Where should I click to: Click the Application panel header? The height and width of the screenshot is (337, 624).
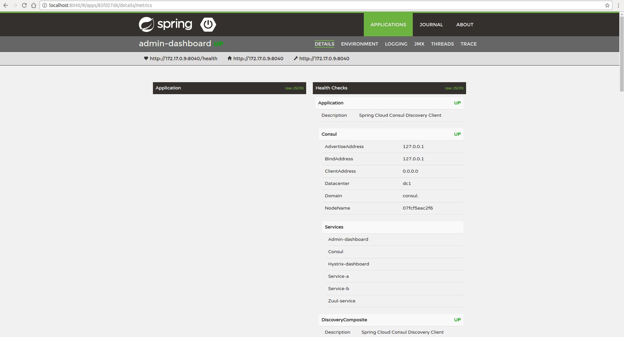click(x=230, y=88)
